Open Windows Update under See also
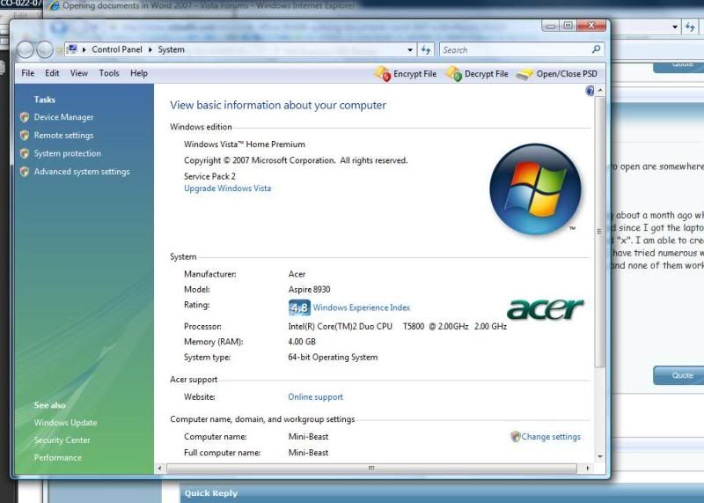Screen dimensions: 704x503 [65, 423]
